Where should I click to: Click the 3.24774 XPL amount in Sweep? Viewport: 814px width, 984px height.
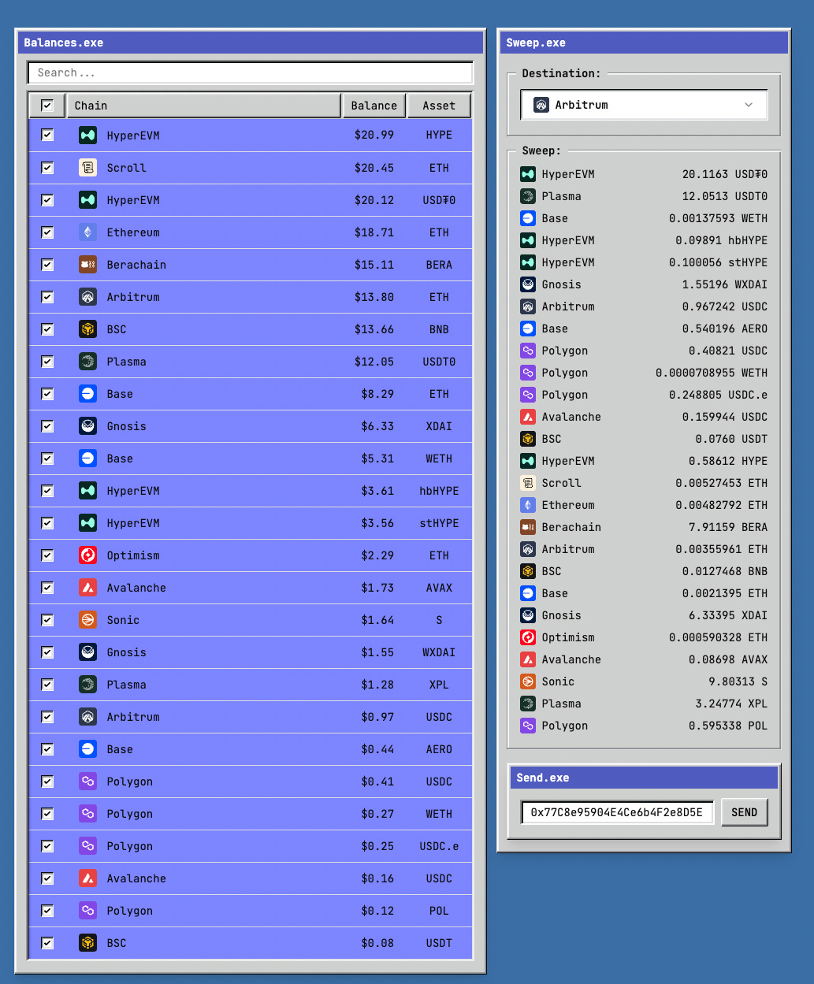click(x=730, y=704)
